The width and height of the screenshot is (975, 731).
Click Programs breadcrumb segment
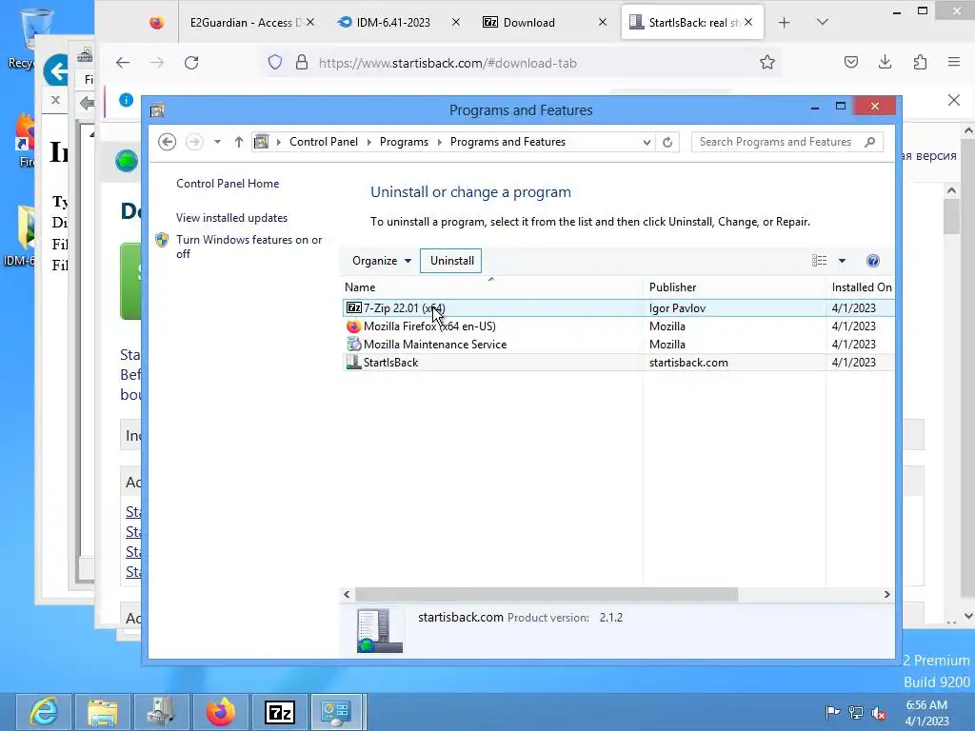pyautogui.click(x=404, y=142)
